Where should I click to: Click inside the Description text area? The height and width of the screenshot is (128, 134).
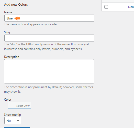point(49,71)
